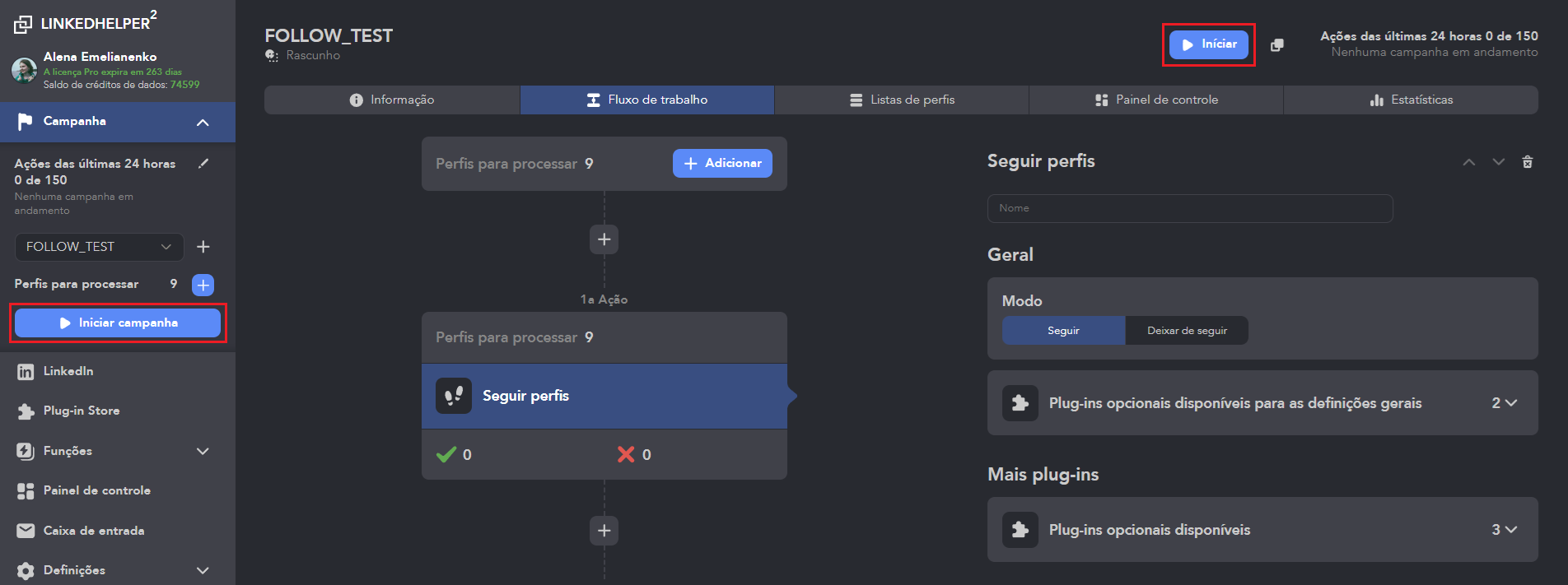Expand optional plug-ins for general settings
This screenshot has width=1568, height=585.
[1504, 403]
